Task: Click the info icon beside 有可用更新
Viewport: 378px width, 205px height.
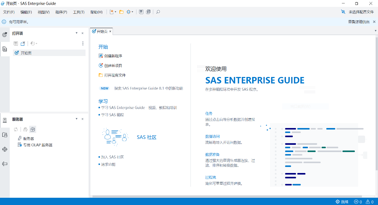Action: tap(4, 22)
